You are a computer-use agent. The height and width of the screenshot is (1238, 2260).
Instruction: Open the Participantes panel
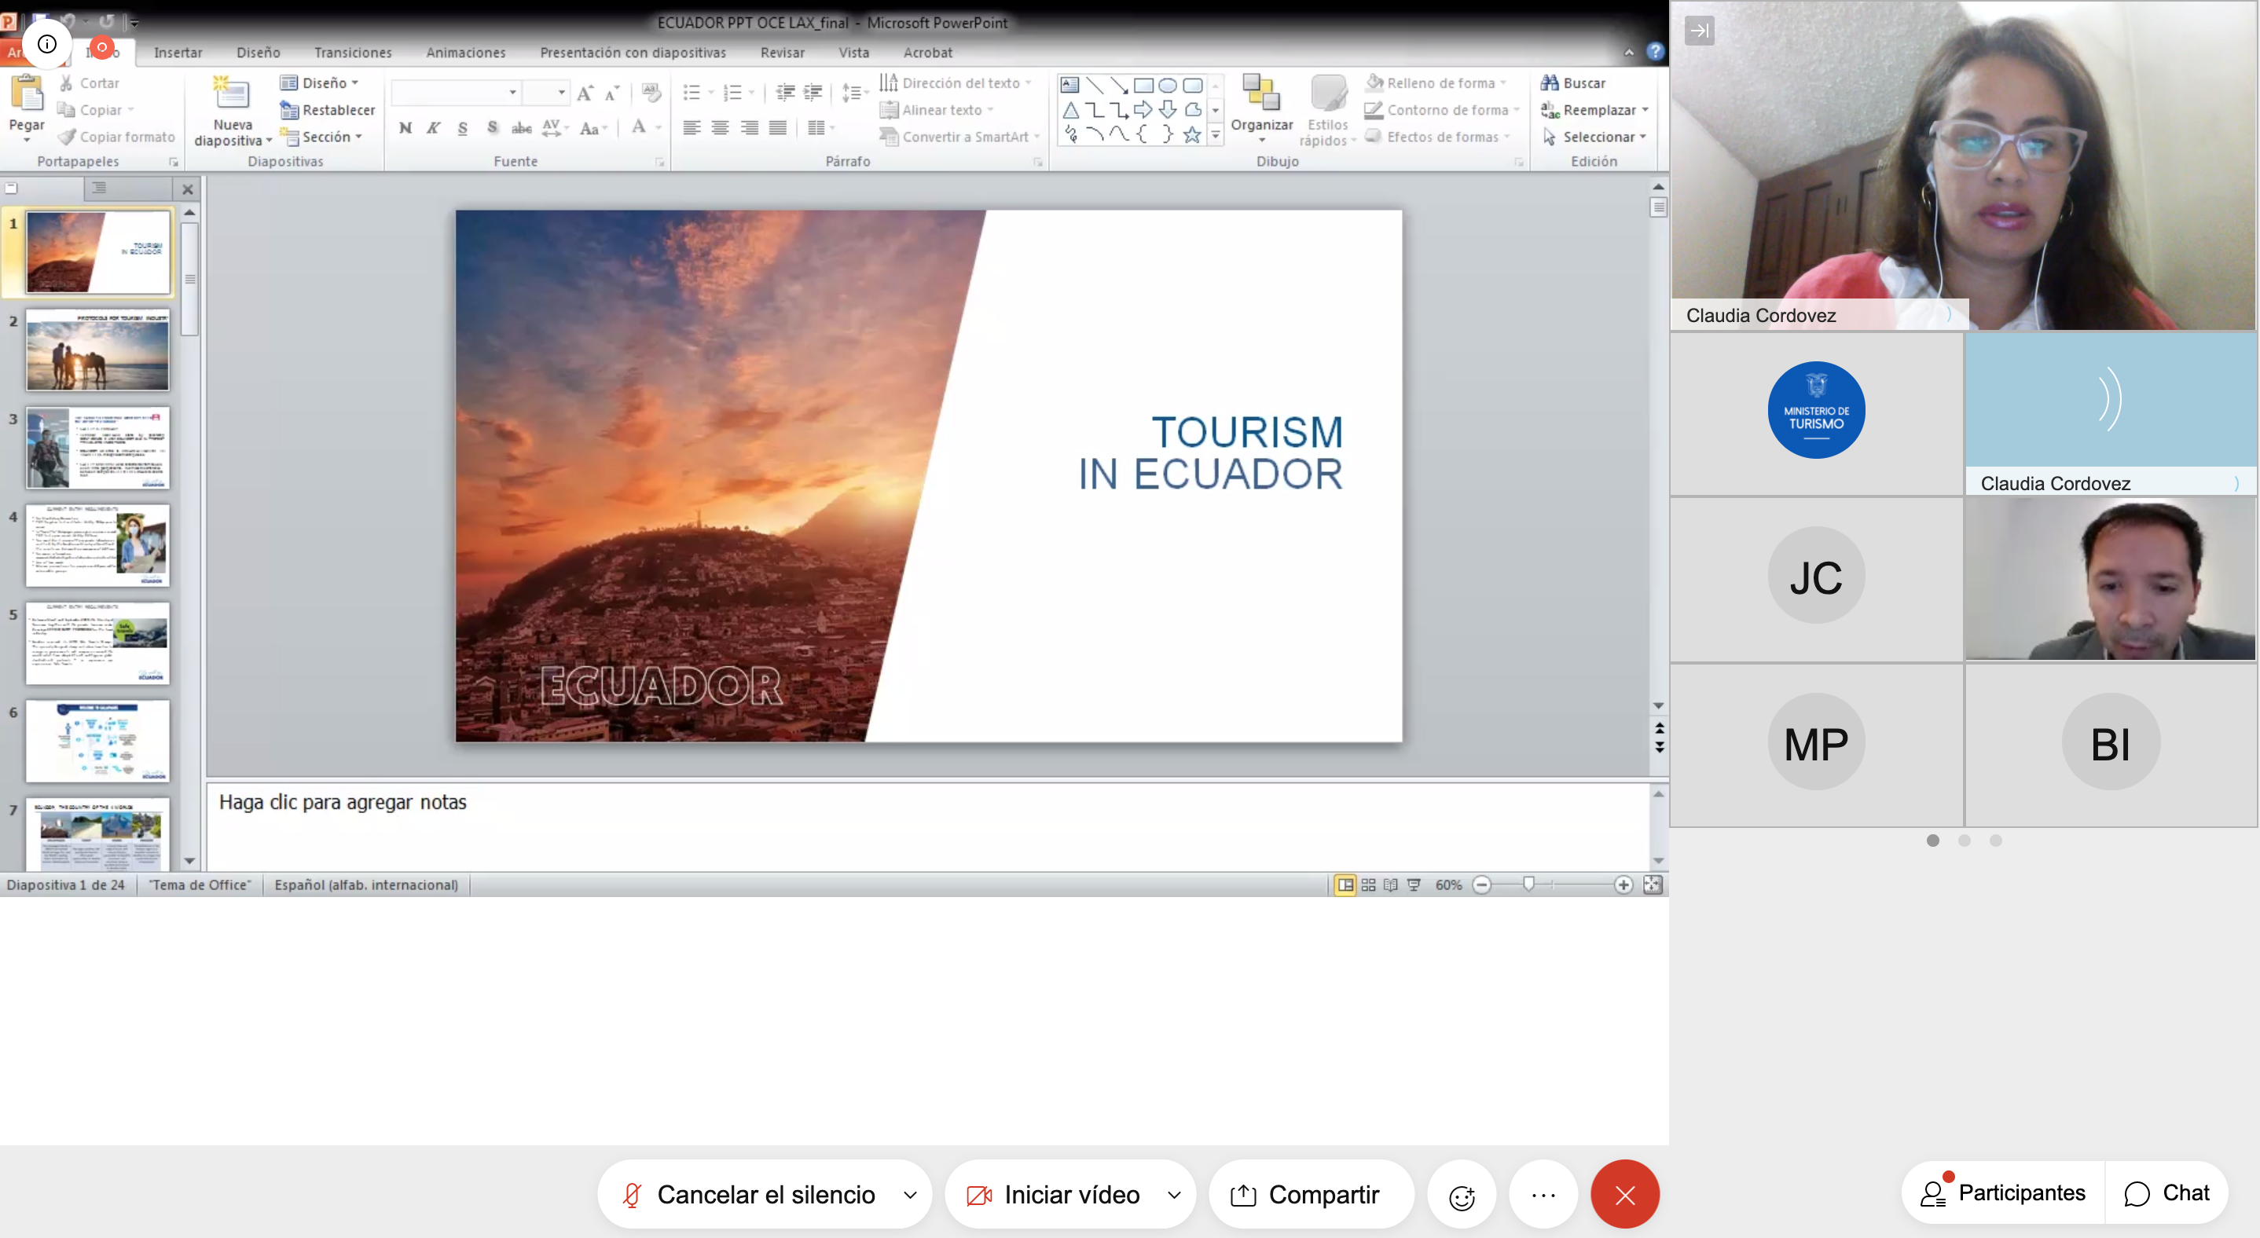2003,1192
